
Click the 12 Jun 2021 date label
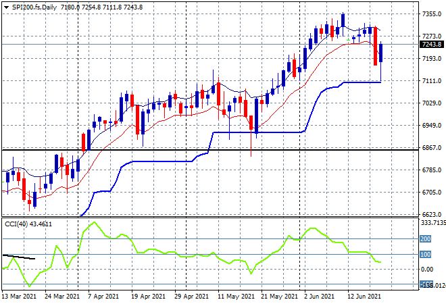tap(364, 297)
